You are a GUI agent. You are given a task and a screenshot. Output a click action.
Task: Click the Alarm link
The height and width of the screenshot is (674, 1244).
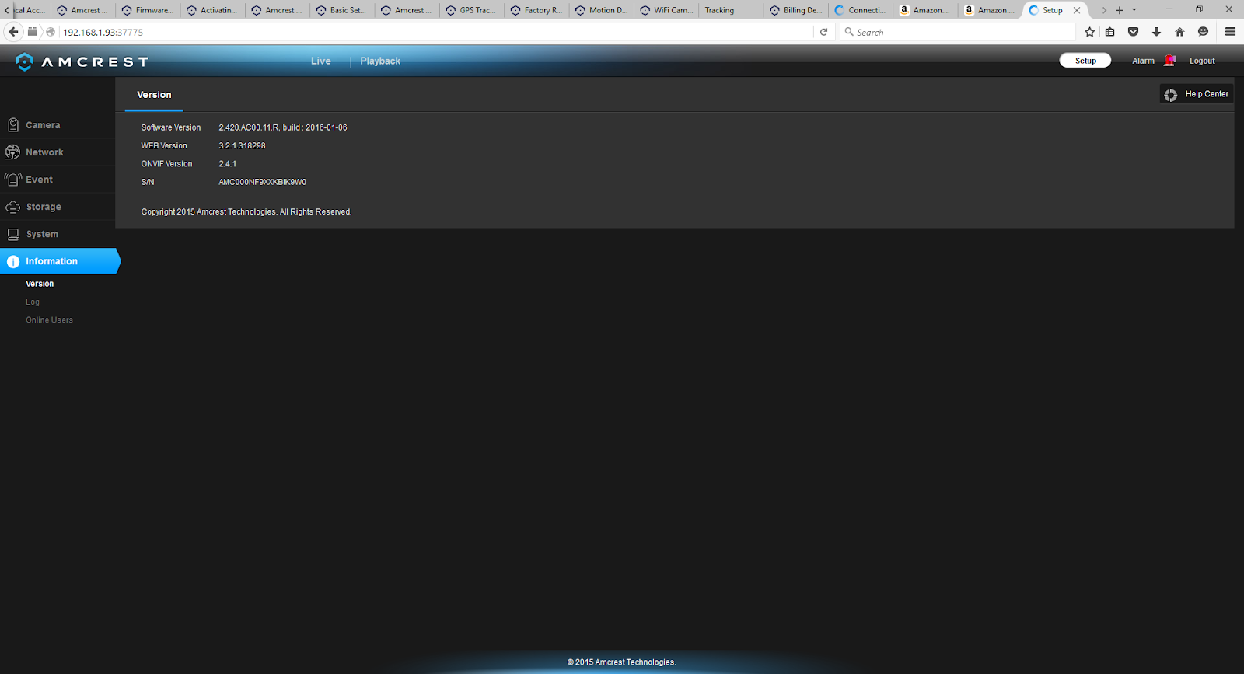point(1143,61)
